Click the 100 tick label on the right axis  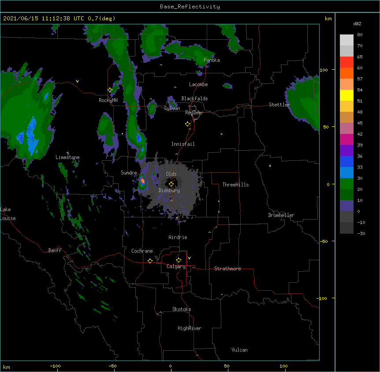(324, 70)
